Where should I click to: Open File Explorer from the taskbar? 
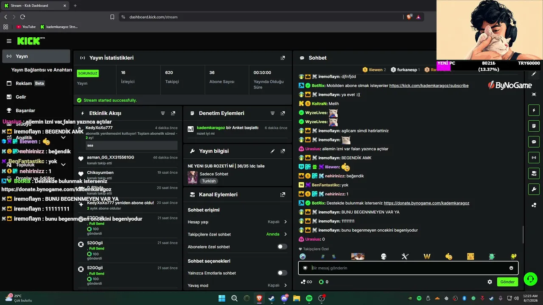tap(297, 298)
